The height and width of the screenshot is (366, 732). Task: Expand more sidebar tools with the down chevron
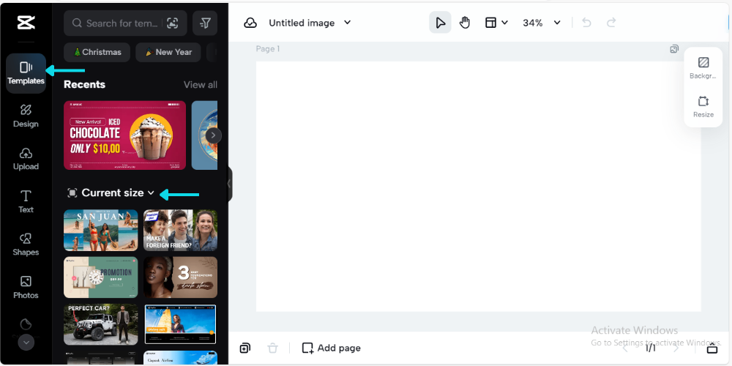tap(26, 343)
